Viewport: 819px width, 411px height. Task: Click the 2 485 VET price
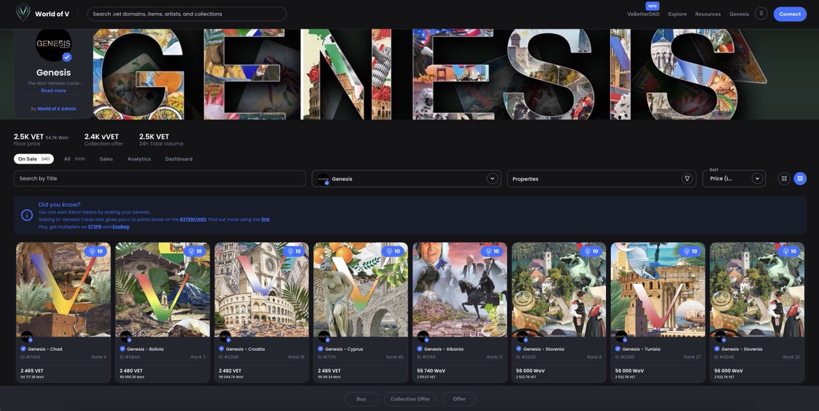tap(330, 371)
